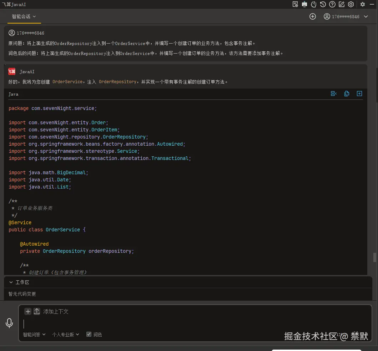Open conversation history clock icon
The image size is (378, 351).
pyautogui.click(x=323, y=4)
